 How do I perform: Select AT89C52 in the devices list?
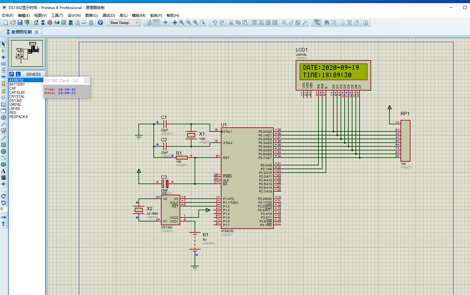point(26,80)
